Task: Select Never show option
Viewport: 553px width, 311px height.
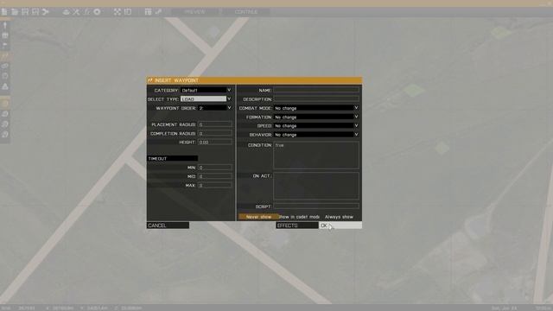Action: [x=258, y=217]
